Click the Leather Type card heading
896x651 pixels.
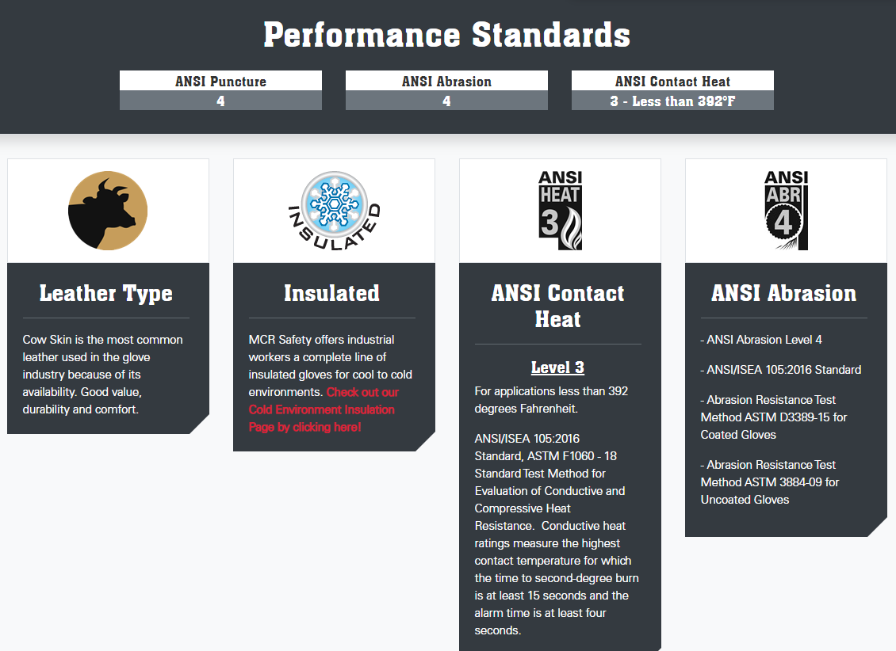pos(106,293)
